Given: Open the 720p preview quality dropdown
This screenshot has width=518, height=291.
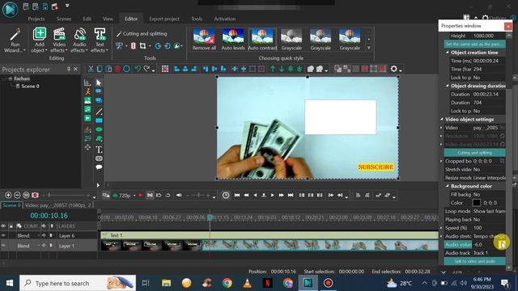Looking at the screenshot, I should [134, 196].
